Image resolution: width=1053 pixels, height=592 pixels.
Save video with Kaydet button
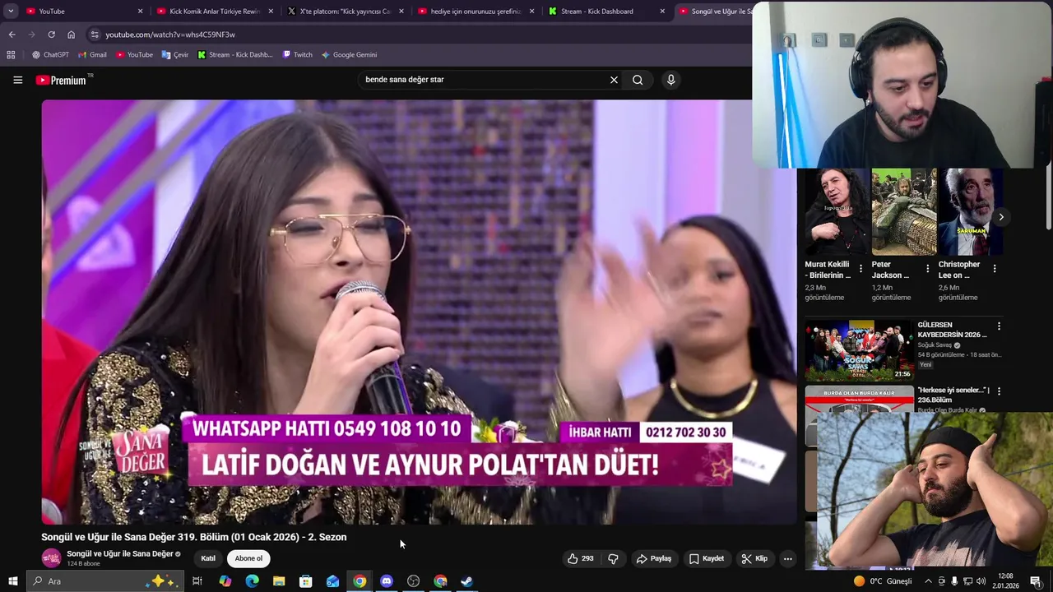click(707, 558)
